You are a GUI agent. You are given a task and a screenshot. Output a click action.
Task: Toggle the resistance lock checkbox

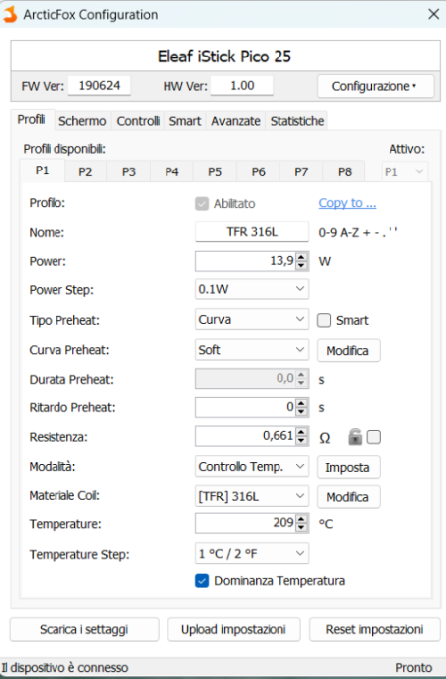click(x=374, y=437)
